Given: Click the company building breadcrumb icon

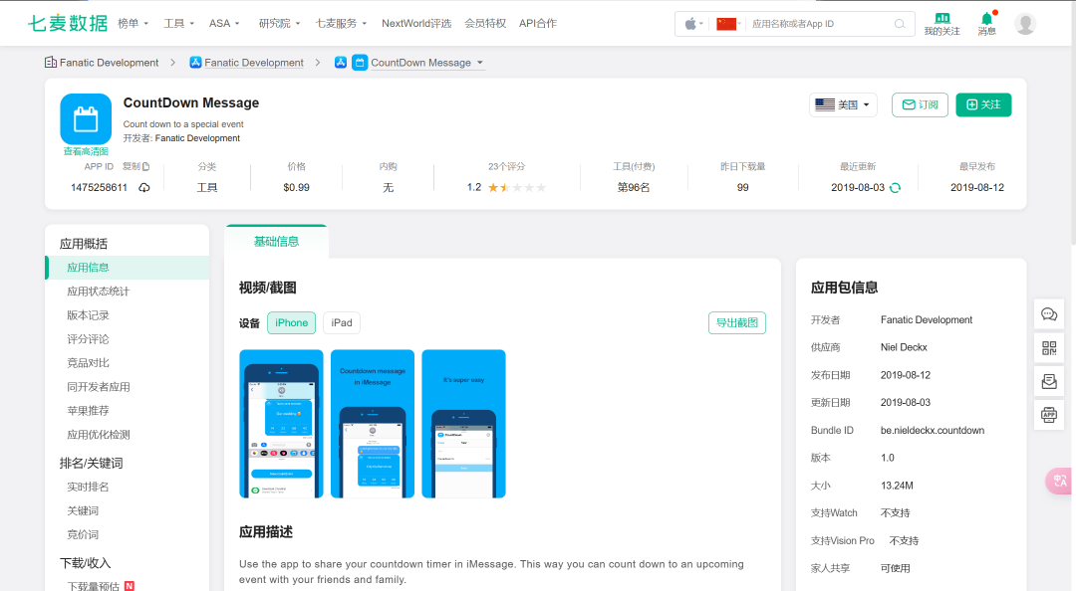Looking at the screenshot, I should click(51, 63).
